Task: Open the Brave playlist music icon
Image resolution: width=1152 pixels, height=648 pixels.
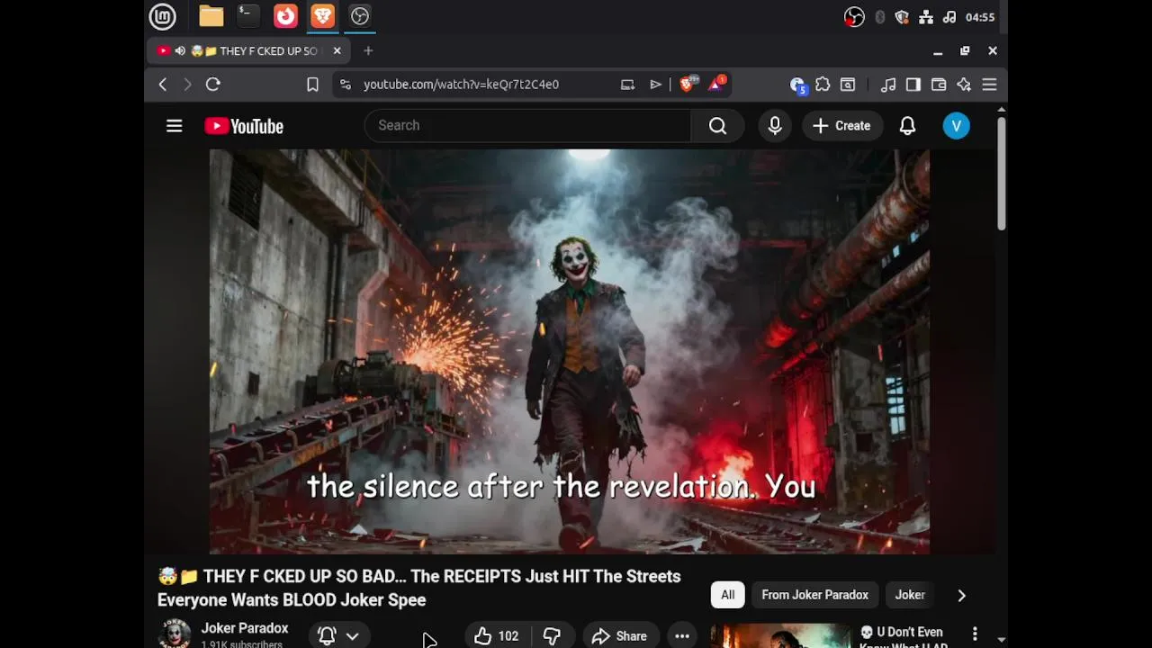Action: [x=888, y=84]
